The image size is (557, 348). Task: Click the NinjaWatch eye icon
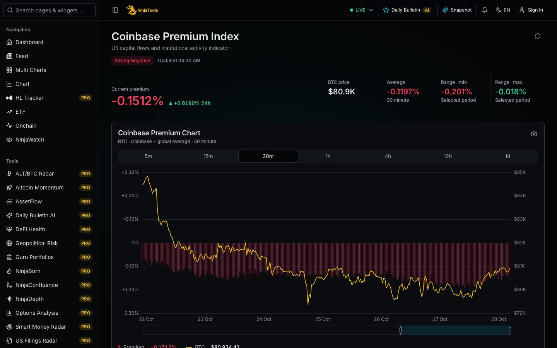pos(9,140)
